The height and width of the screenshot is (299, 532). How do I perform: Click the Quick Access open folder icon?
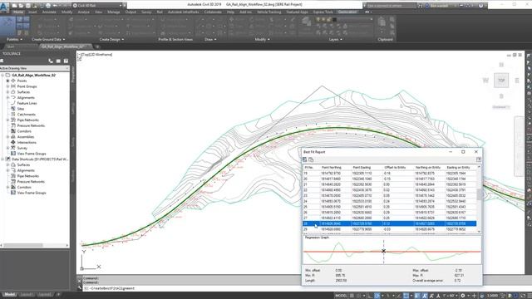coord(21,6)
